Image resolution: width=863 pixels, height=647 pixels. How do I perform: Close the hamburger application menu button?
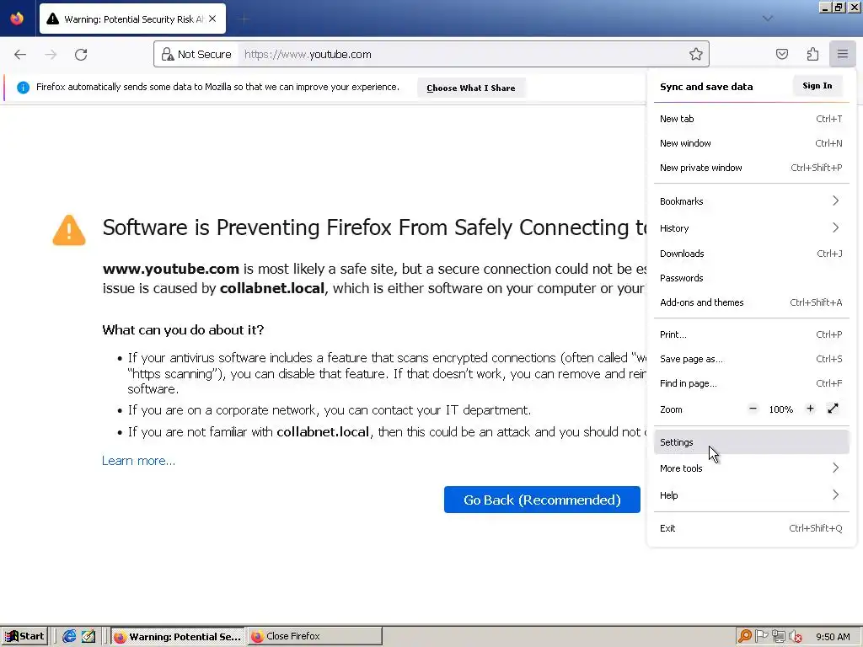[x=843, y=54]
